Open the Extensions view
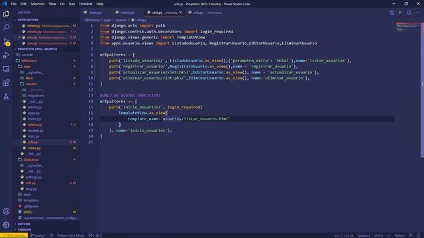The height and width of the screenshot is (238, 424). point(6,83)
